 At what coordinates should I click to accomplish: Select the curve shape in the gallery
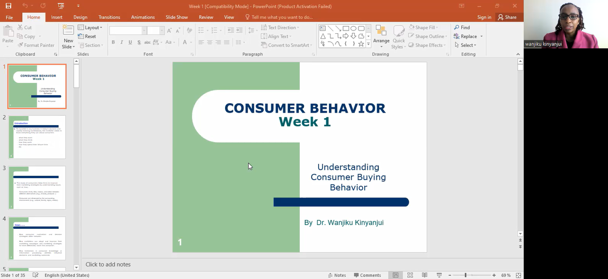click(x=338, y=44)
